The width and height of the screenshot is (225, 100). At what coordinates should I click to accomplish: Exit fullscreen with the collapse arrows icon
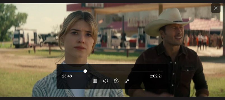127,81
